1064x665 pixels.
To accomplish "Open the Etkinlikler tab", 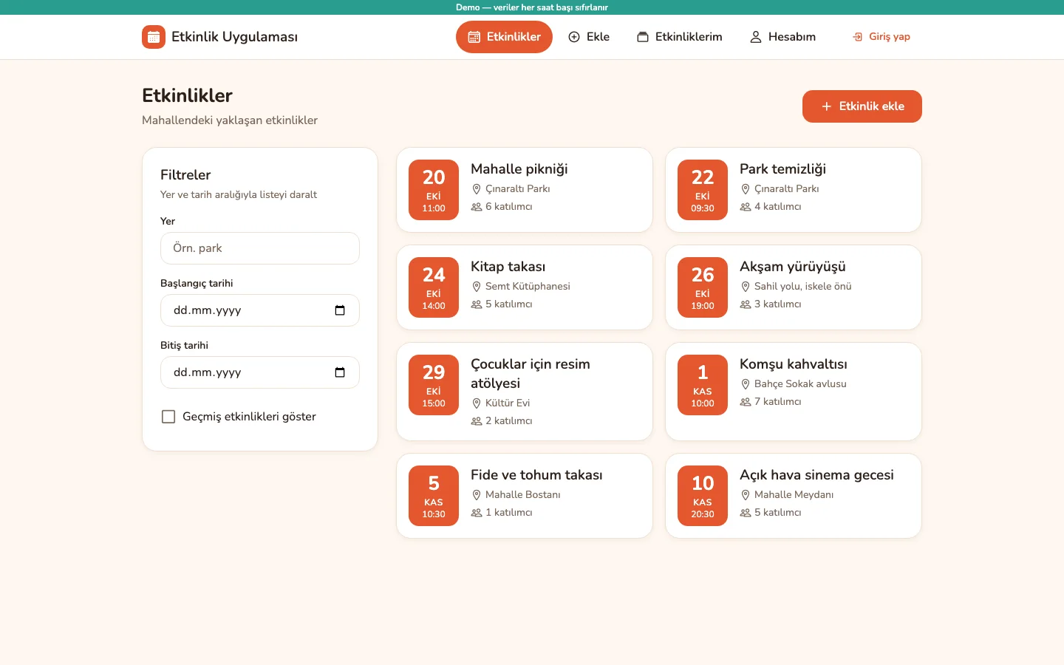I will [x=504, y=37].
